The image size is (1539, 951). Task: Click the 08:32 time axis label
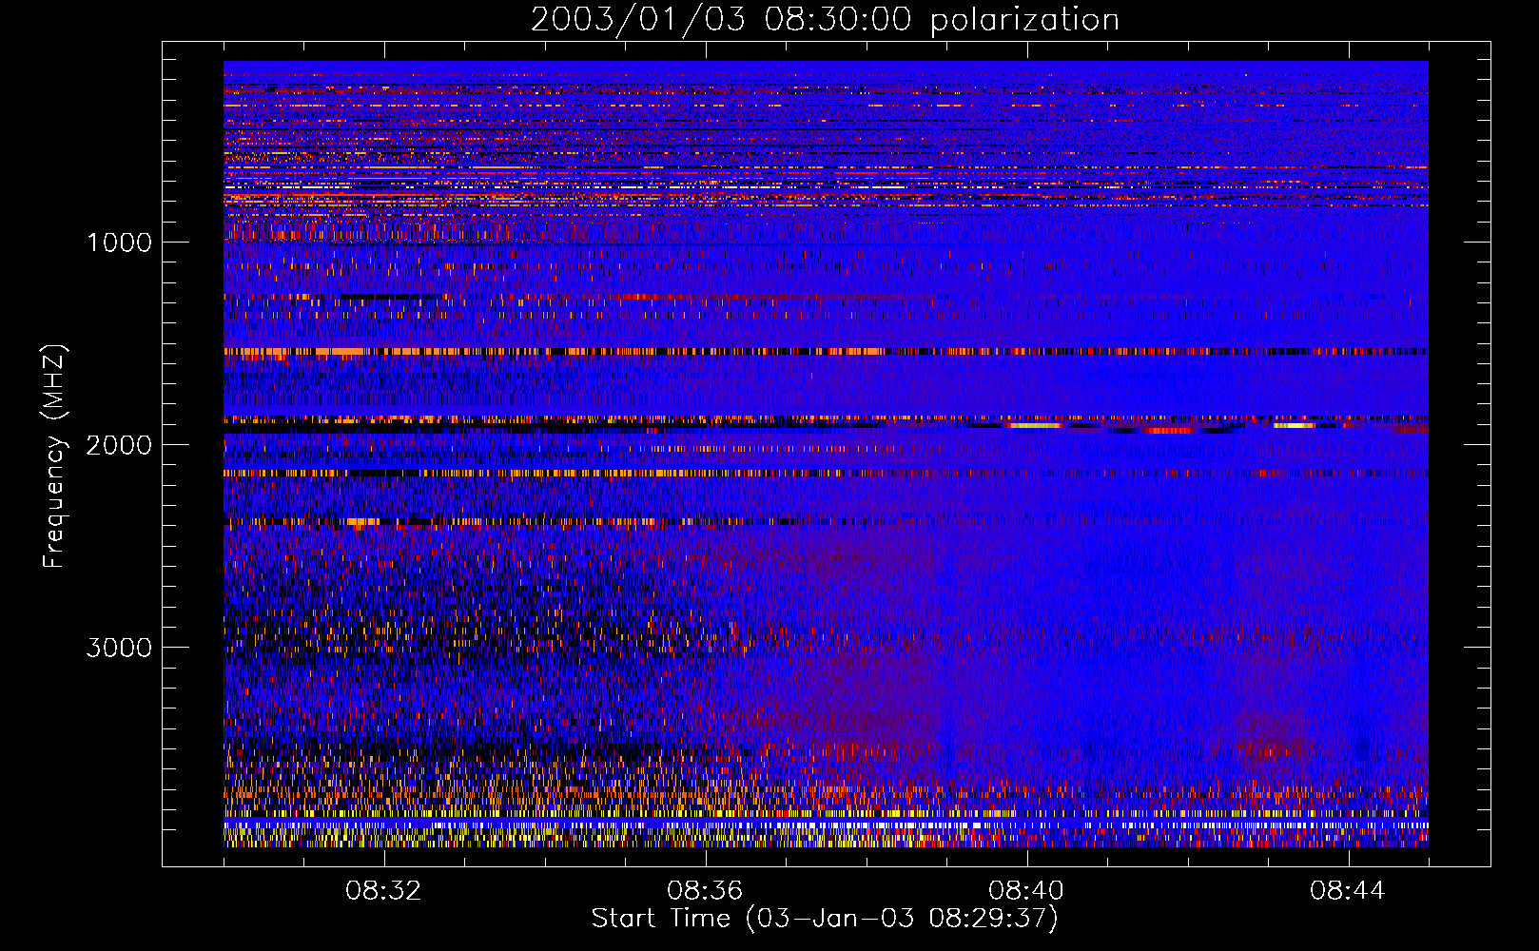(x=383, y=891)
